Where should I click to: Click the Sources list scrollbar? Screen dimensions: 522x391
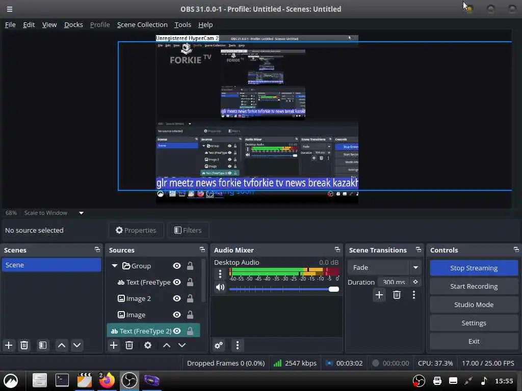tap(203, 281)
